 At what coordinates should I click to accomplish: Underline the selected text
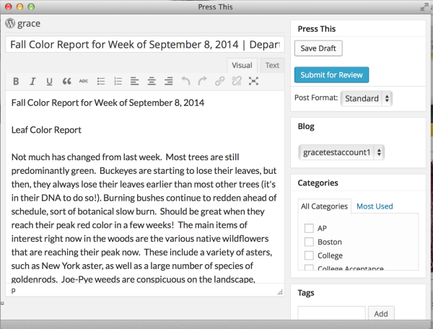pos(50,81)
